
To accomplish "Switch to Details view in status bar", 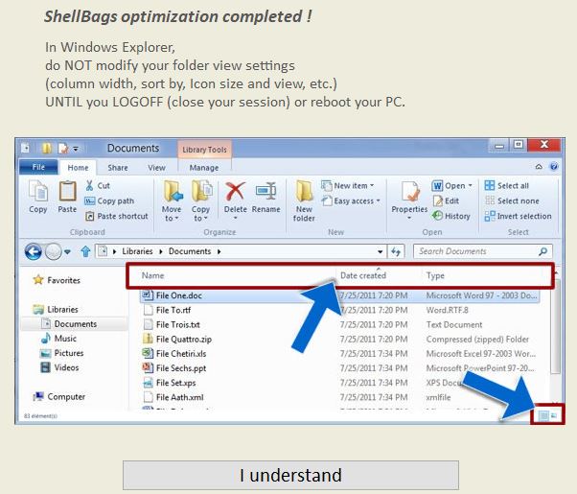I will click(x=543, y=416).
